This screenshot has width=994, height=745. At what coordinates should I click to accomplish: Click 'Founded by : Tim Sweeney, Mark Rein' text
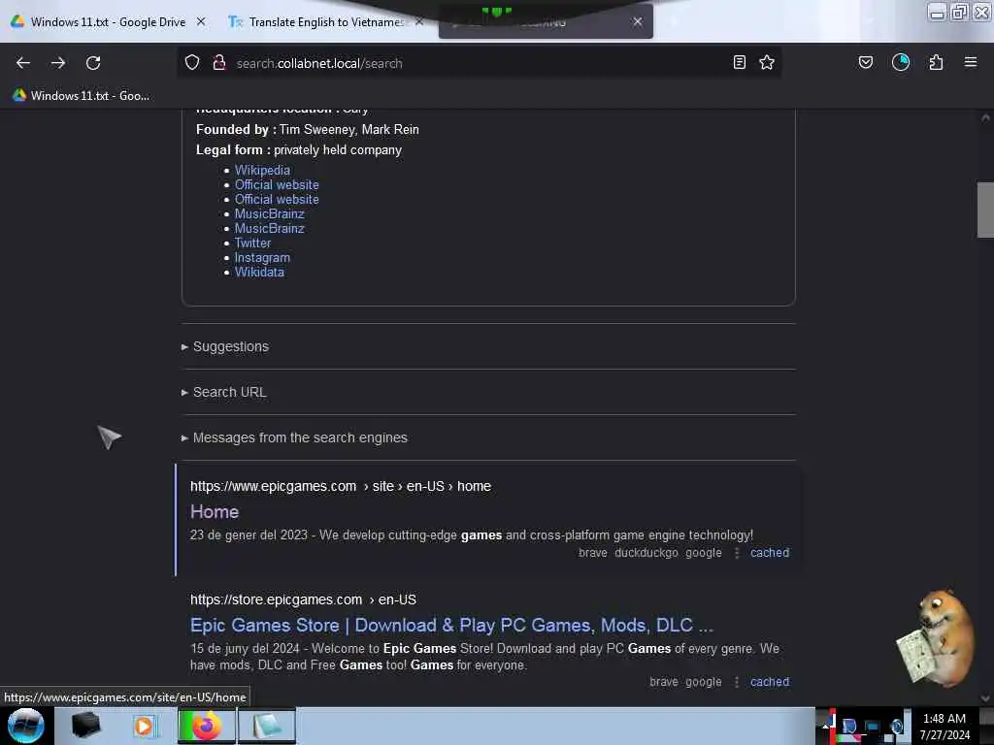pyautogui.click(x=308, y=129)
